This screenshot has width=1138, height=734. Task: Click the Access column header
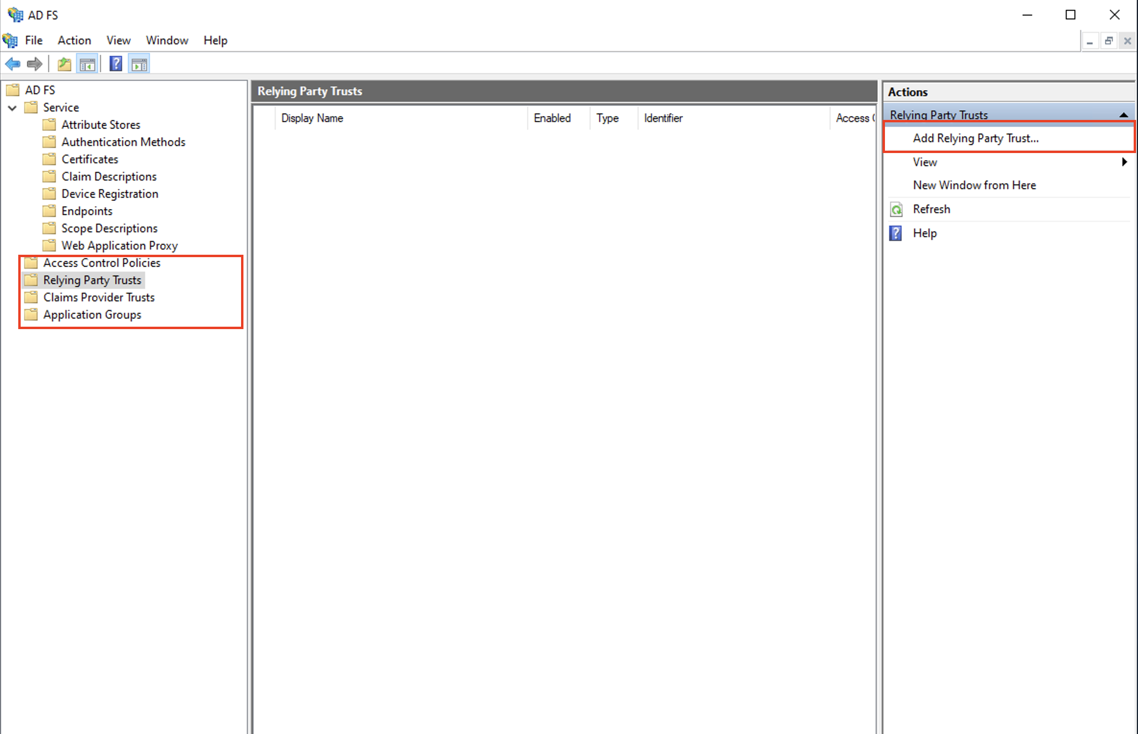click(853, 118)
